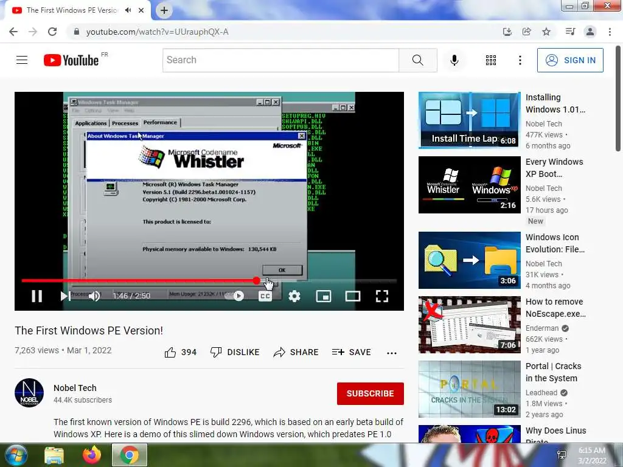
Task: Open the YouTube hamburger menu
Action: coord(22,60)
